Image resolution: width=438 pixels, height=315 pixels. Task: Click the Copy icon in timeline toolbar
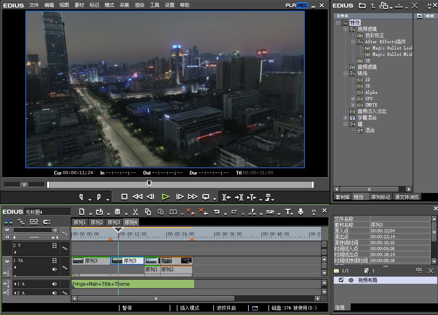click(148, 212)
